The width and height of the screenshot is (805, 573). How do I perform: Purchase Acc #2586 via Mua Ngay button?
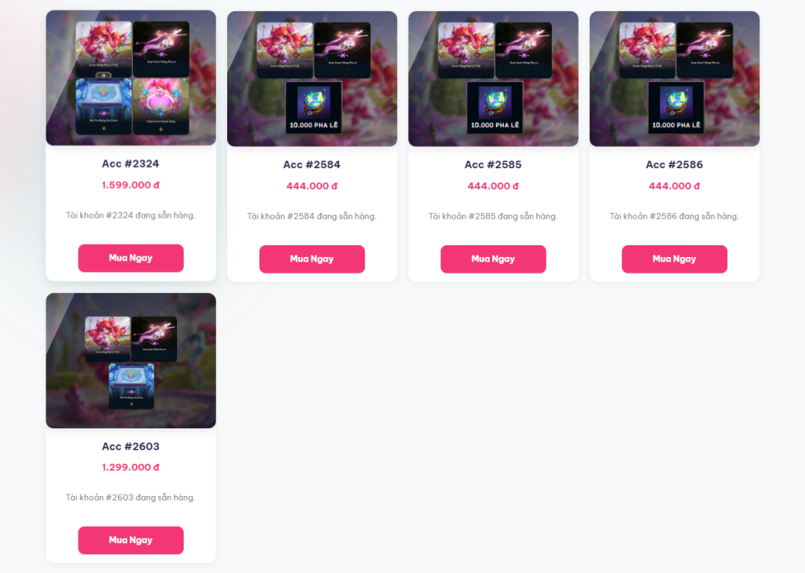click(674, 259)
